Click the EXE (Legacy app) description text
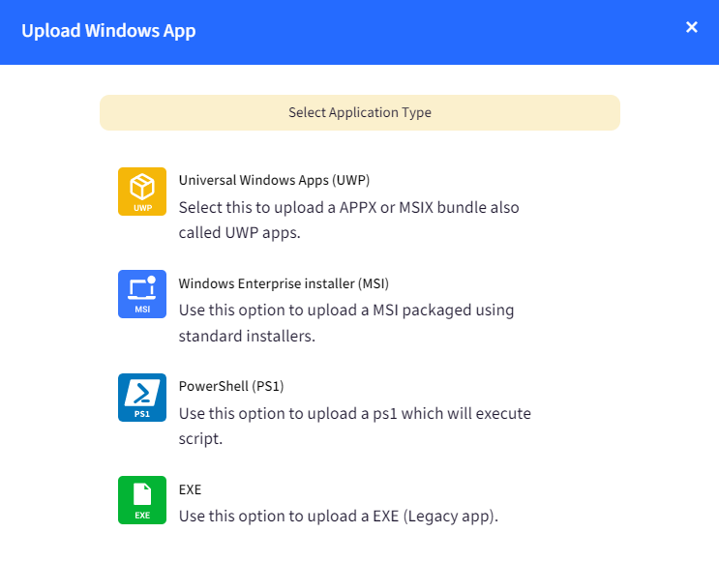The image size is (719, 562). click(339, 517)
